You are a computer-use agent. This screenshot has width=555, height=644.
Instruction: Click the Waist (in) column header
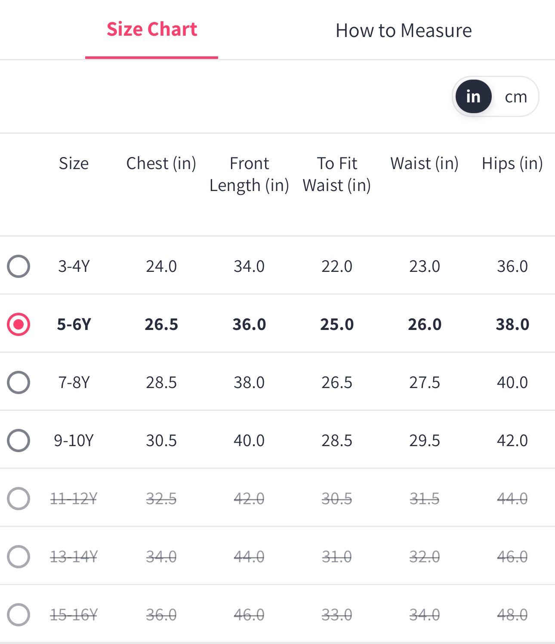[x=424, y=163]
